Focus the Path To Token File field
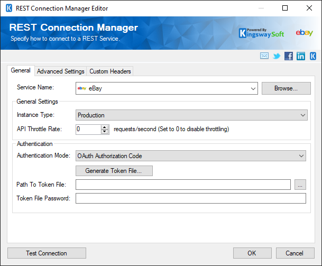 coord(183,185)
